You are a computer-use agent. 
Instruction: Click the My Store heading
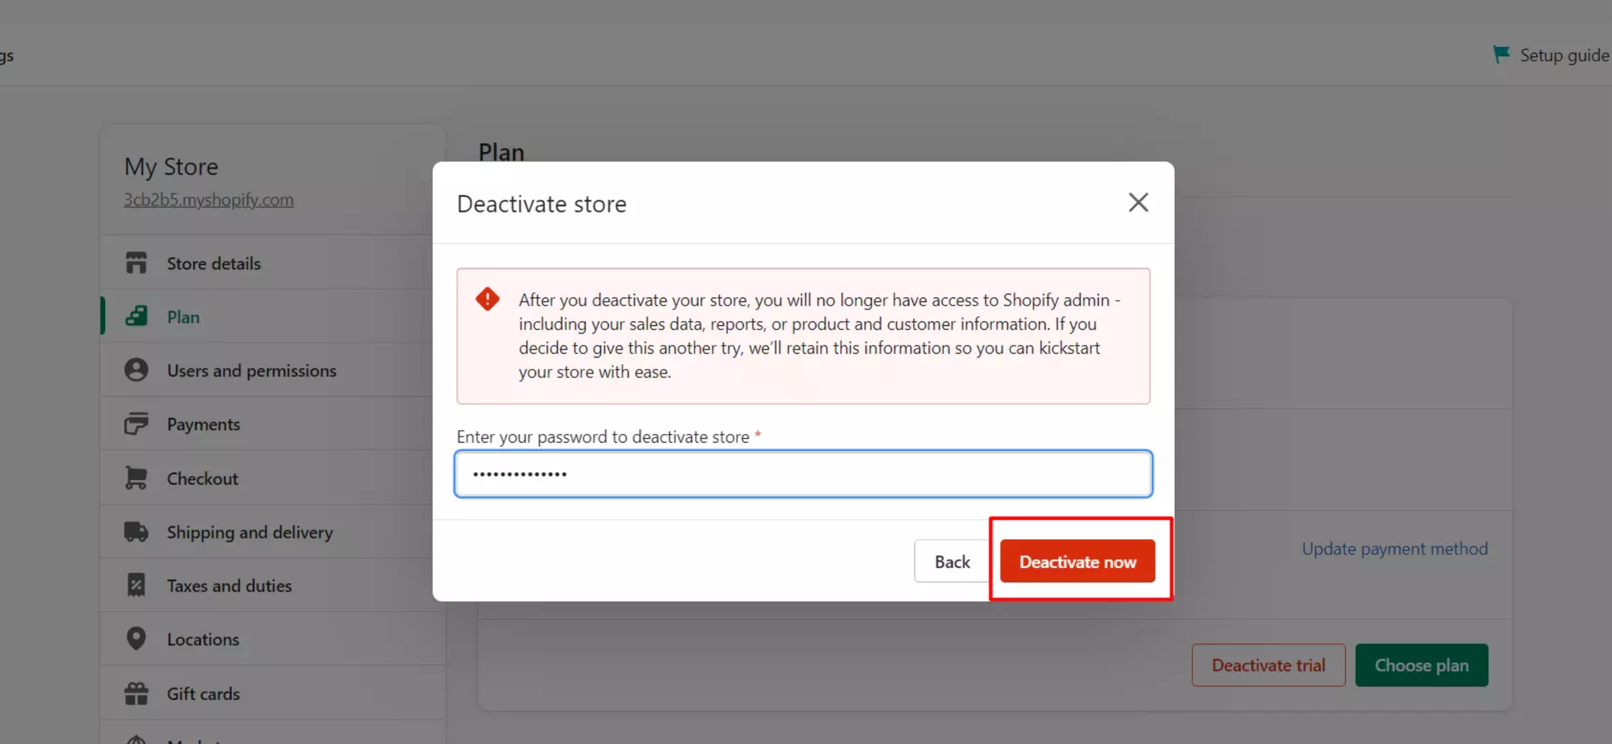pyautogui.click(x=171, y=167)
